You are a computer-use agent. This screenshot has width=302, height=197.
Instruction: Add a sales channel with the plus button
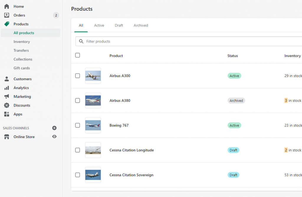coord(54,128)
